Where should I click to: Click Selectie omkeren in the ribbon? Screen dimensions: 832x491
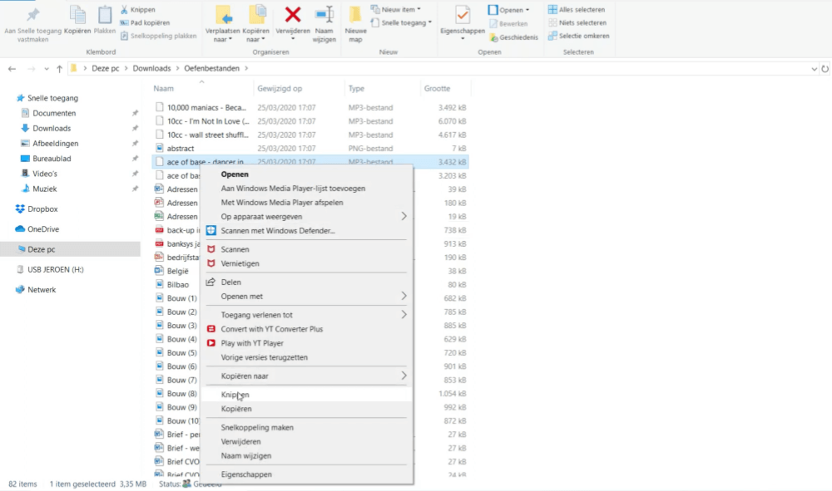583,36
